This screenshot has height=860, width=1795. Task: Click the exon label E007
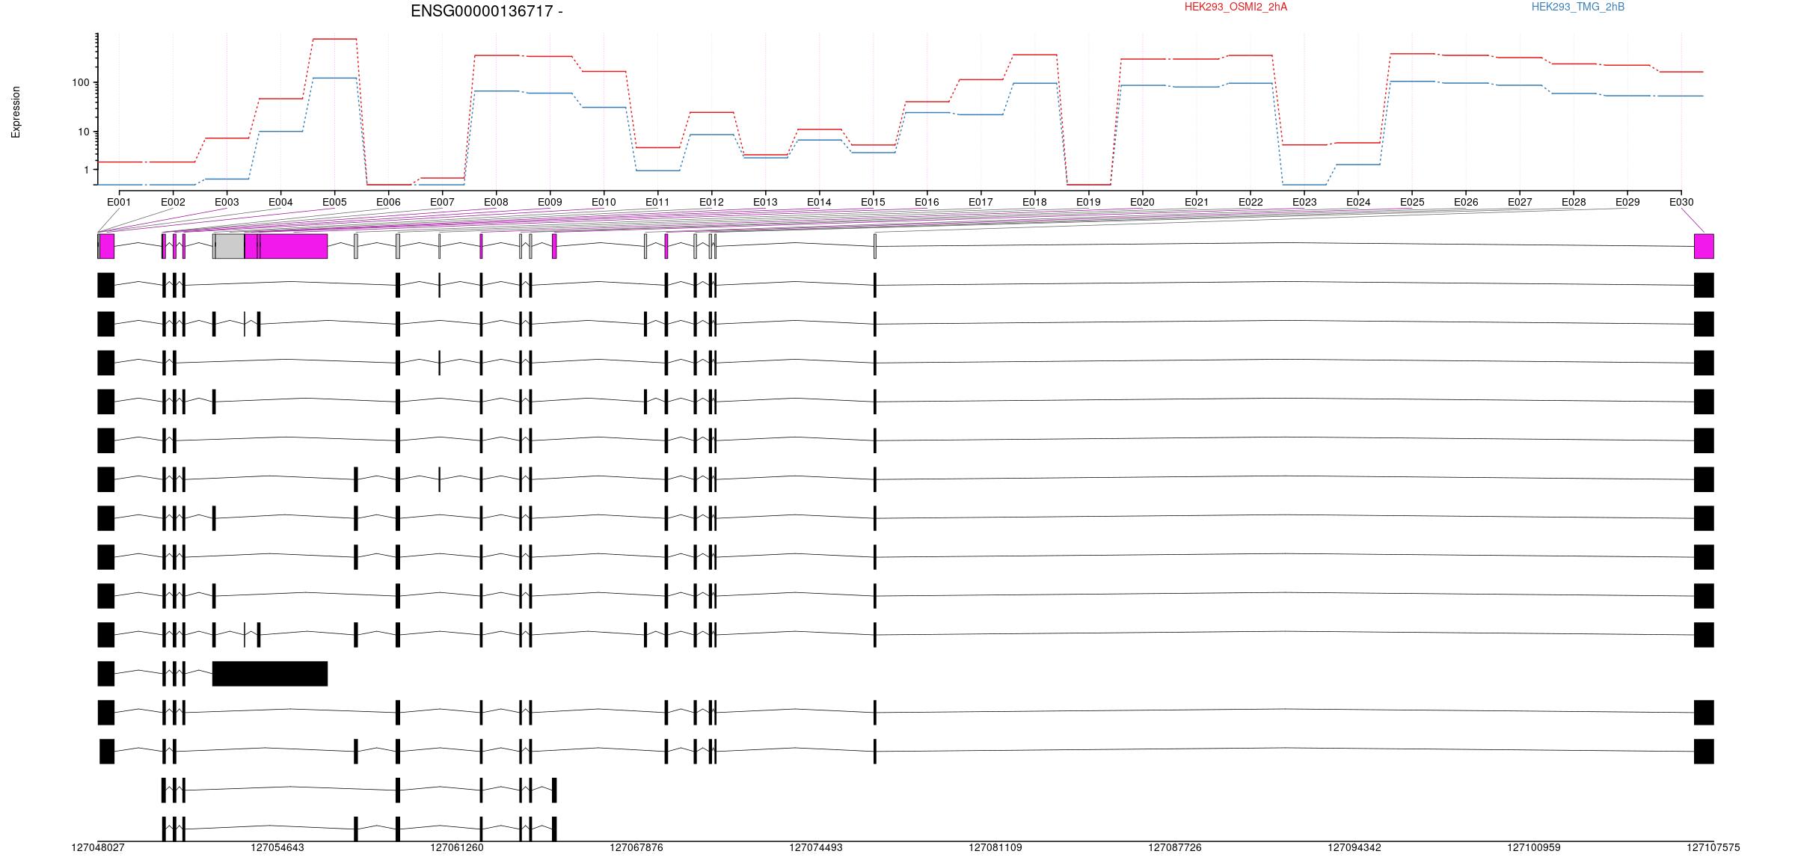coord(442,202)
